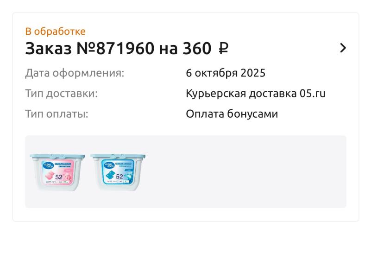Open order details via right chevron arrow
Viewport: 371px width, 278px height.
pos(343,48)
